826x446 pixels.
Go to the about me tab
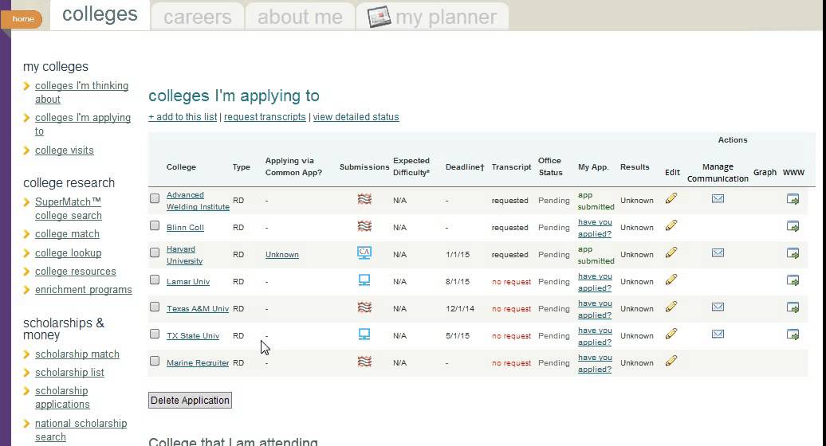(300, 17)
